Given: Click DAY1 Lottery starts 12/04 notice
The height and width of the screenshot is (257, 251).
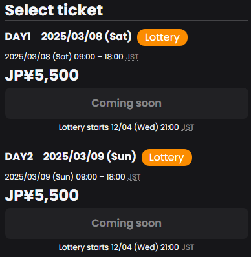Looking at the screenshot, I should (126, 127).
